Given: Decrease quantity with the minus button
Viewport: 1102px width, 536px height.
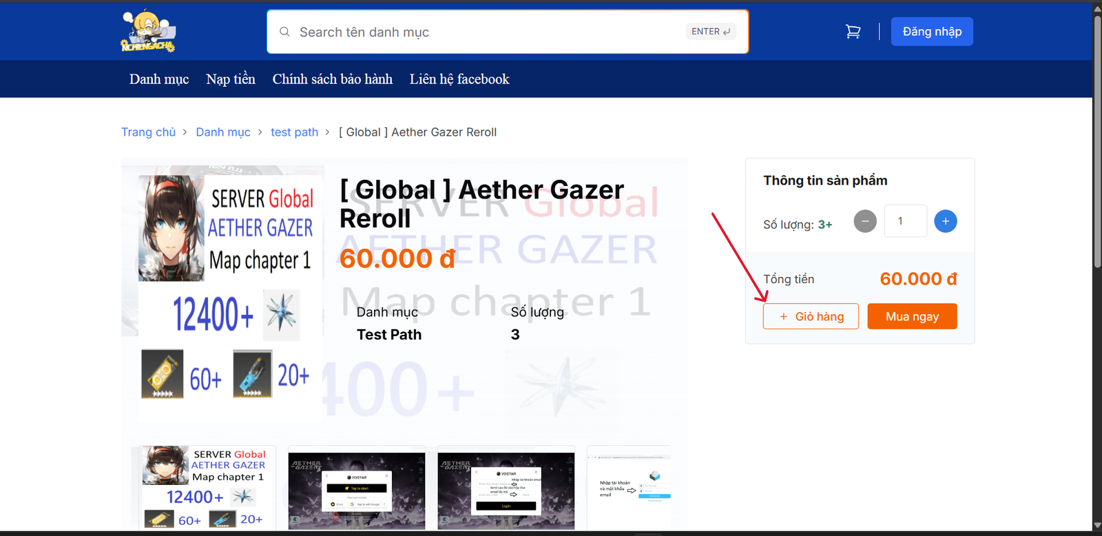Looking at the screenshot, I should pos(865,221).
